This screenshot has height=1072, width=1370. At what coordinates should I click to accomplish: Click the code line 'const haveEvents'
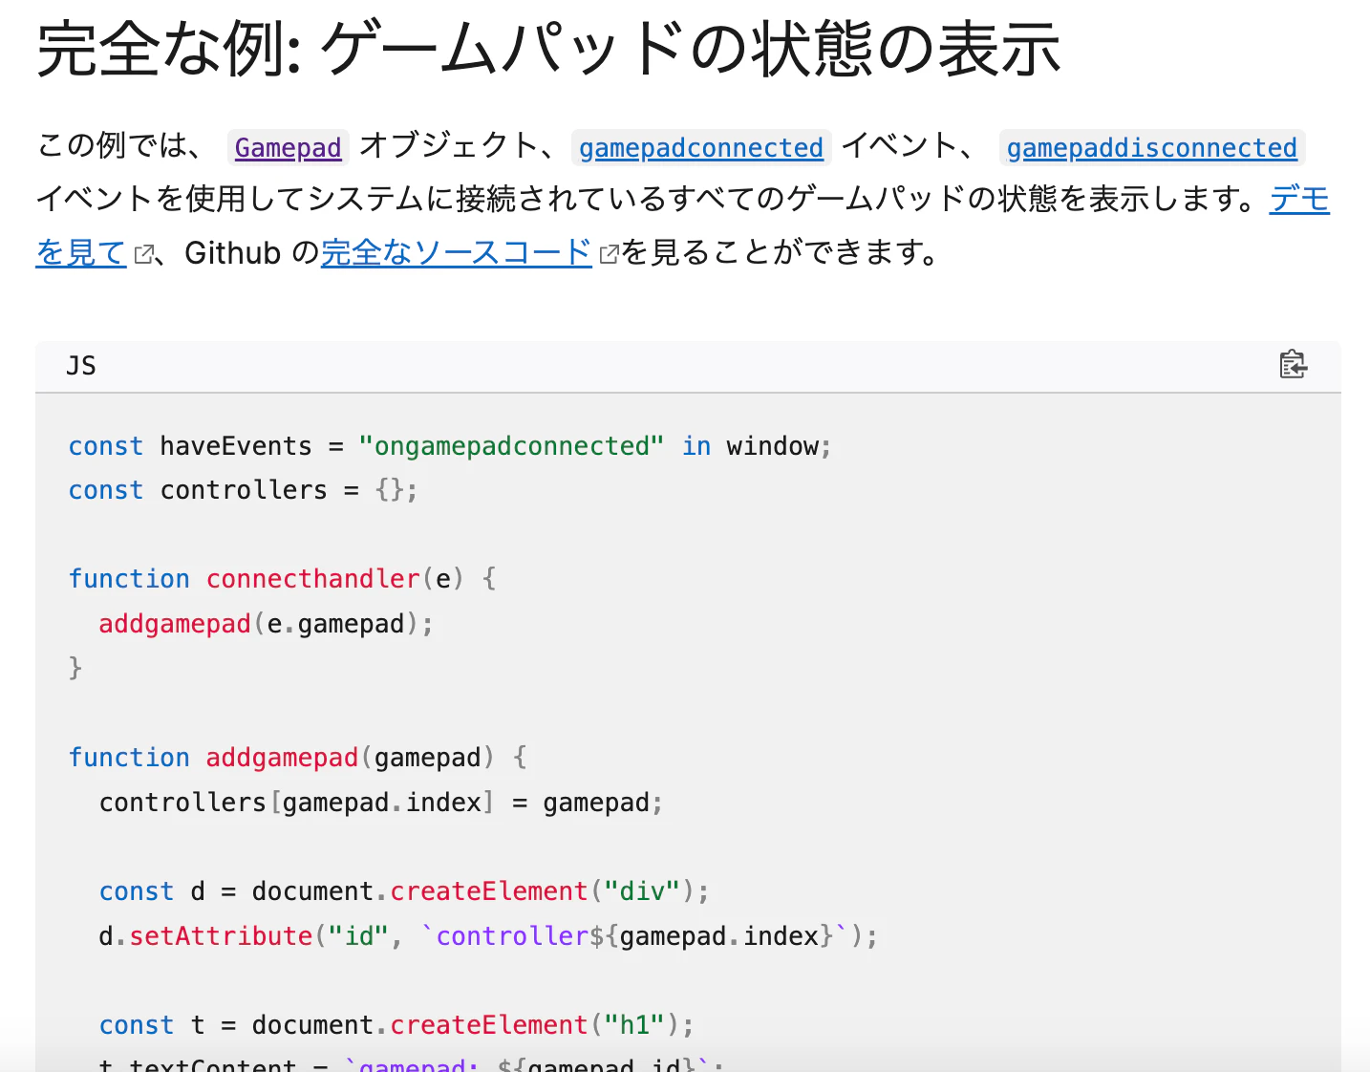coord(450,446)
